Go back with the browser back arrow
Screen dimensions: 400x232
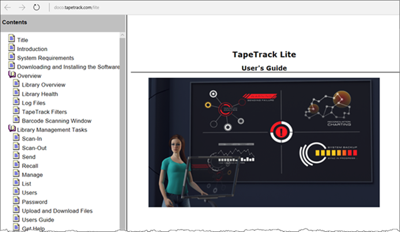click(8, 7)
